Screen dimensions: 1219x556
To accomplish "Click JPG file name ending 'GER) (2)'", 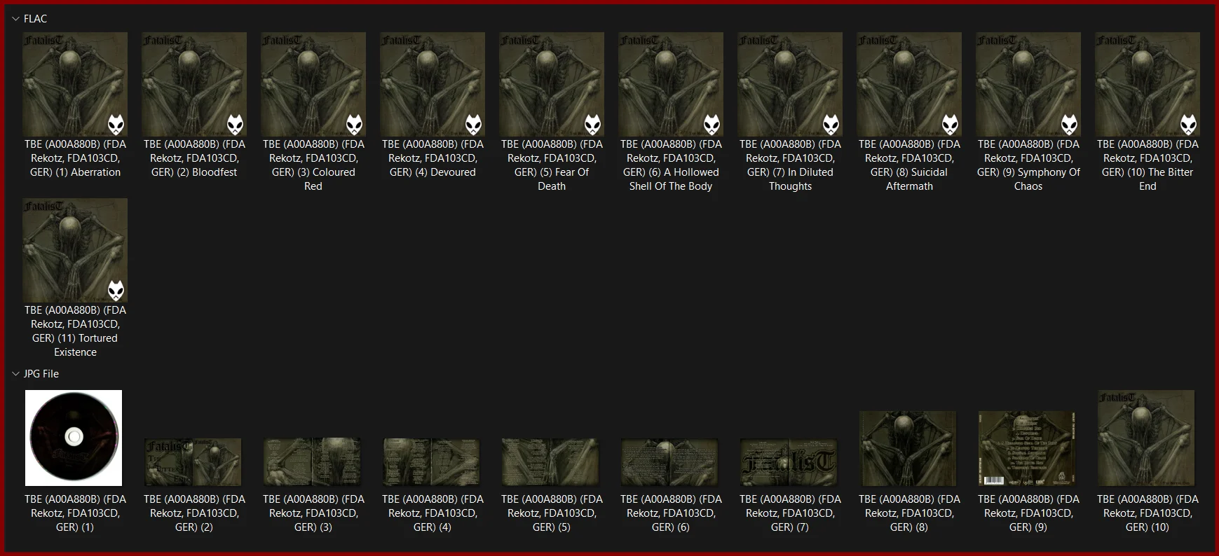I will coord(194,513).
